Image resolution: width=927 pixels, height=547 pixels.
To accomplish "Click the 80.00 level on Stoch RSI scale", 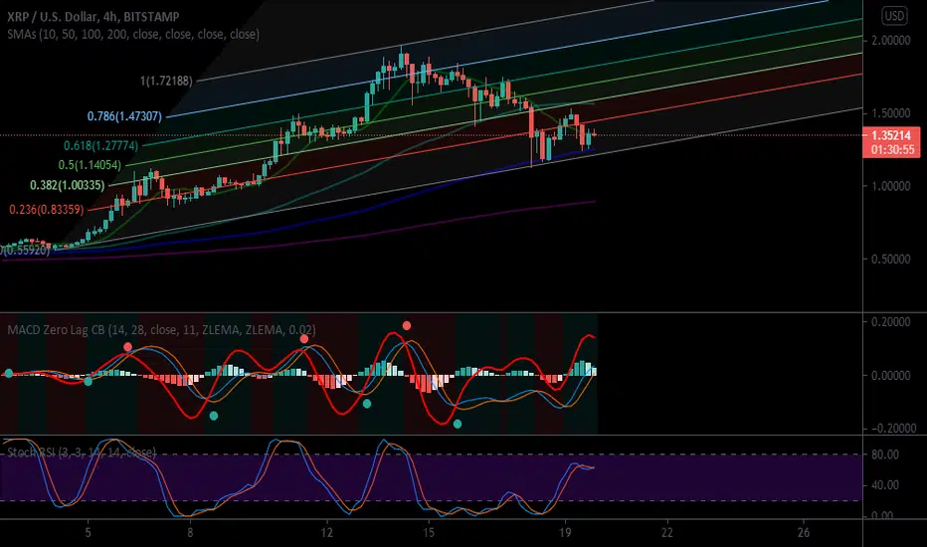I will [884, 455].
